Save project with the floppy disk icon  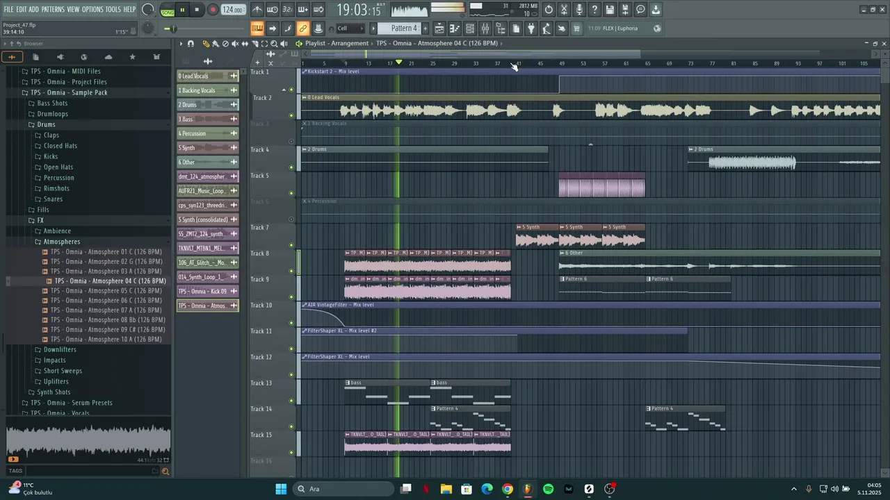coord(610,10)
